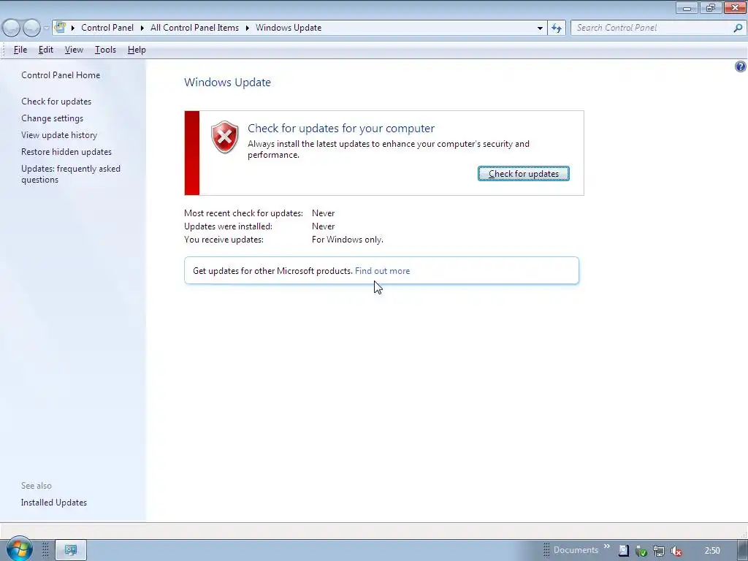Image resolution: width=748 pixels, height=561 pixels.
Task: Open the help question mark icon
Action: tap(740, 66)
